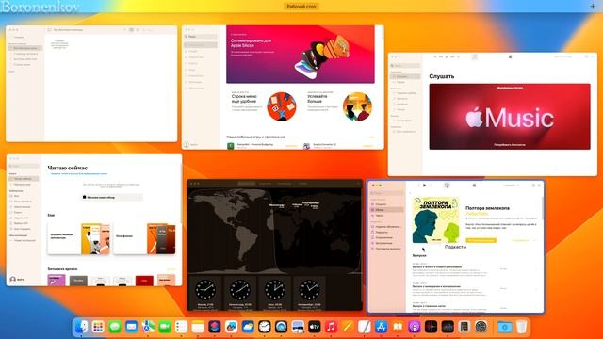Launch the Apple TV app from Dock
The image size is (603, 339).
click(x=314, y=327)
